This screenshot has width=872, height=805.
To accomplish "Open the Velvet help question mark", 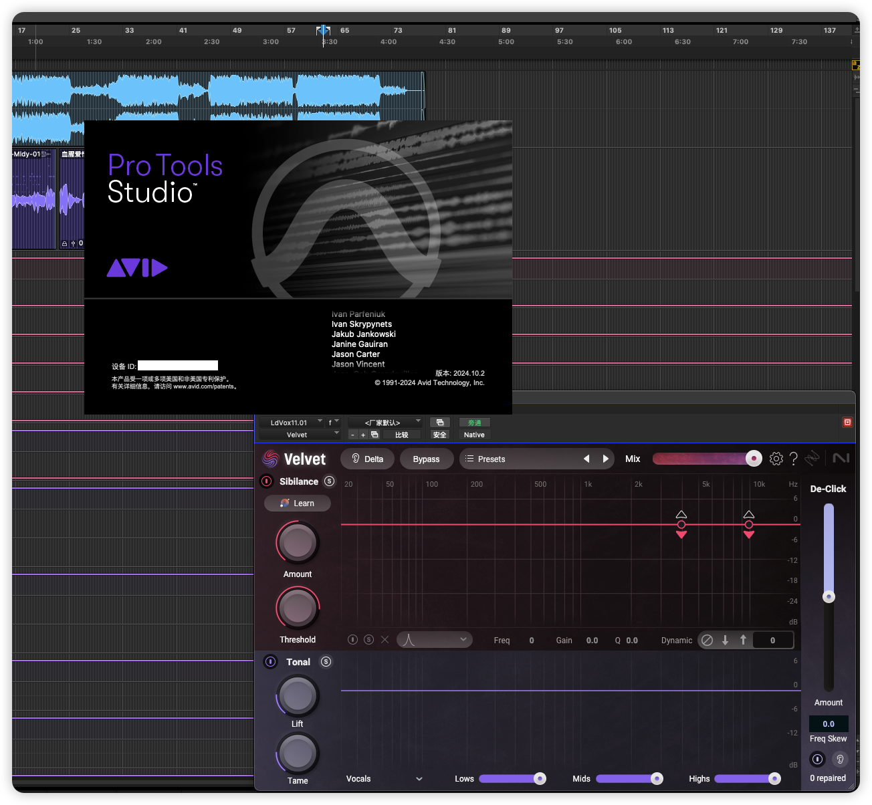I will 794,459.
